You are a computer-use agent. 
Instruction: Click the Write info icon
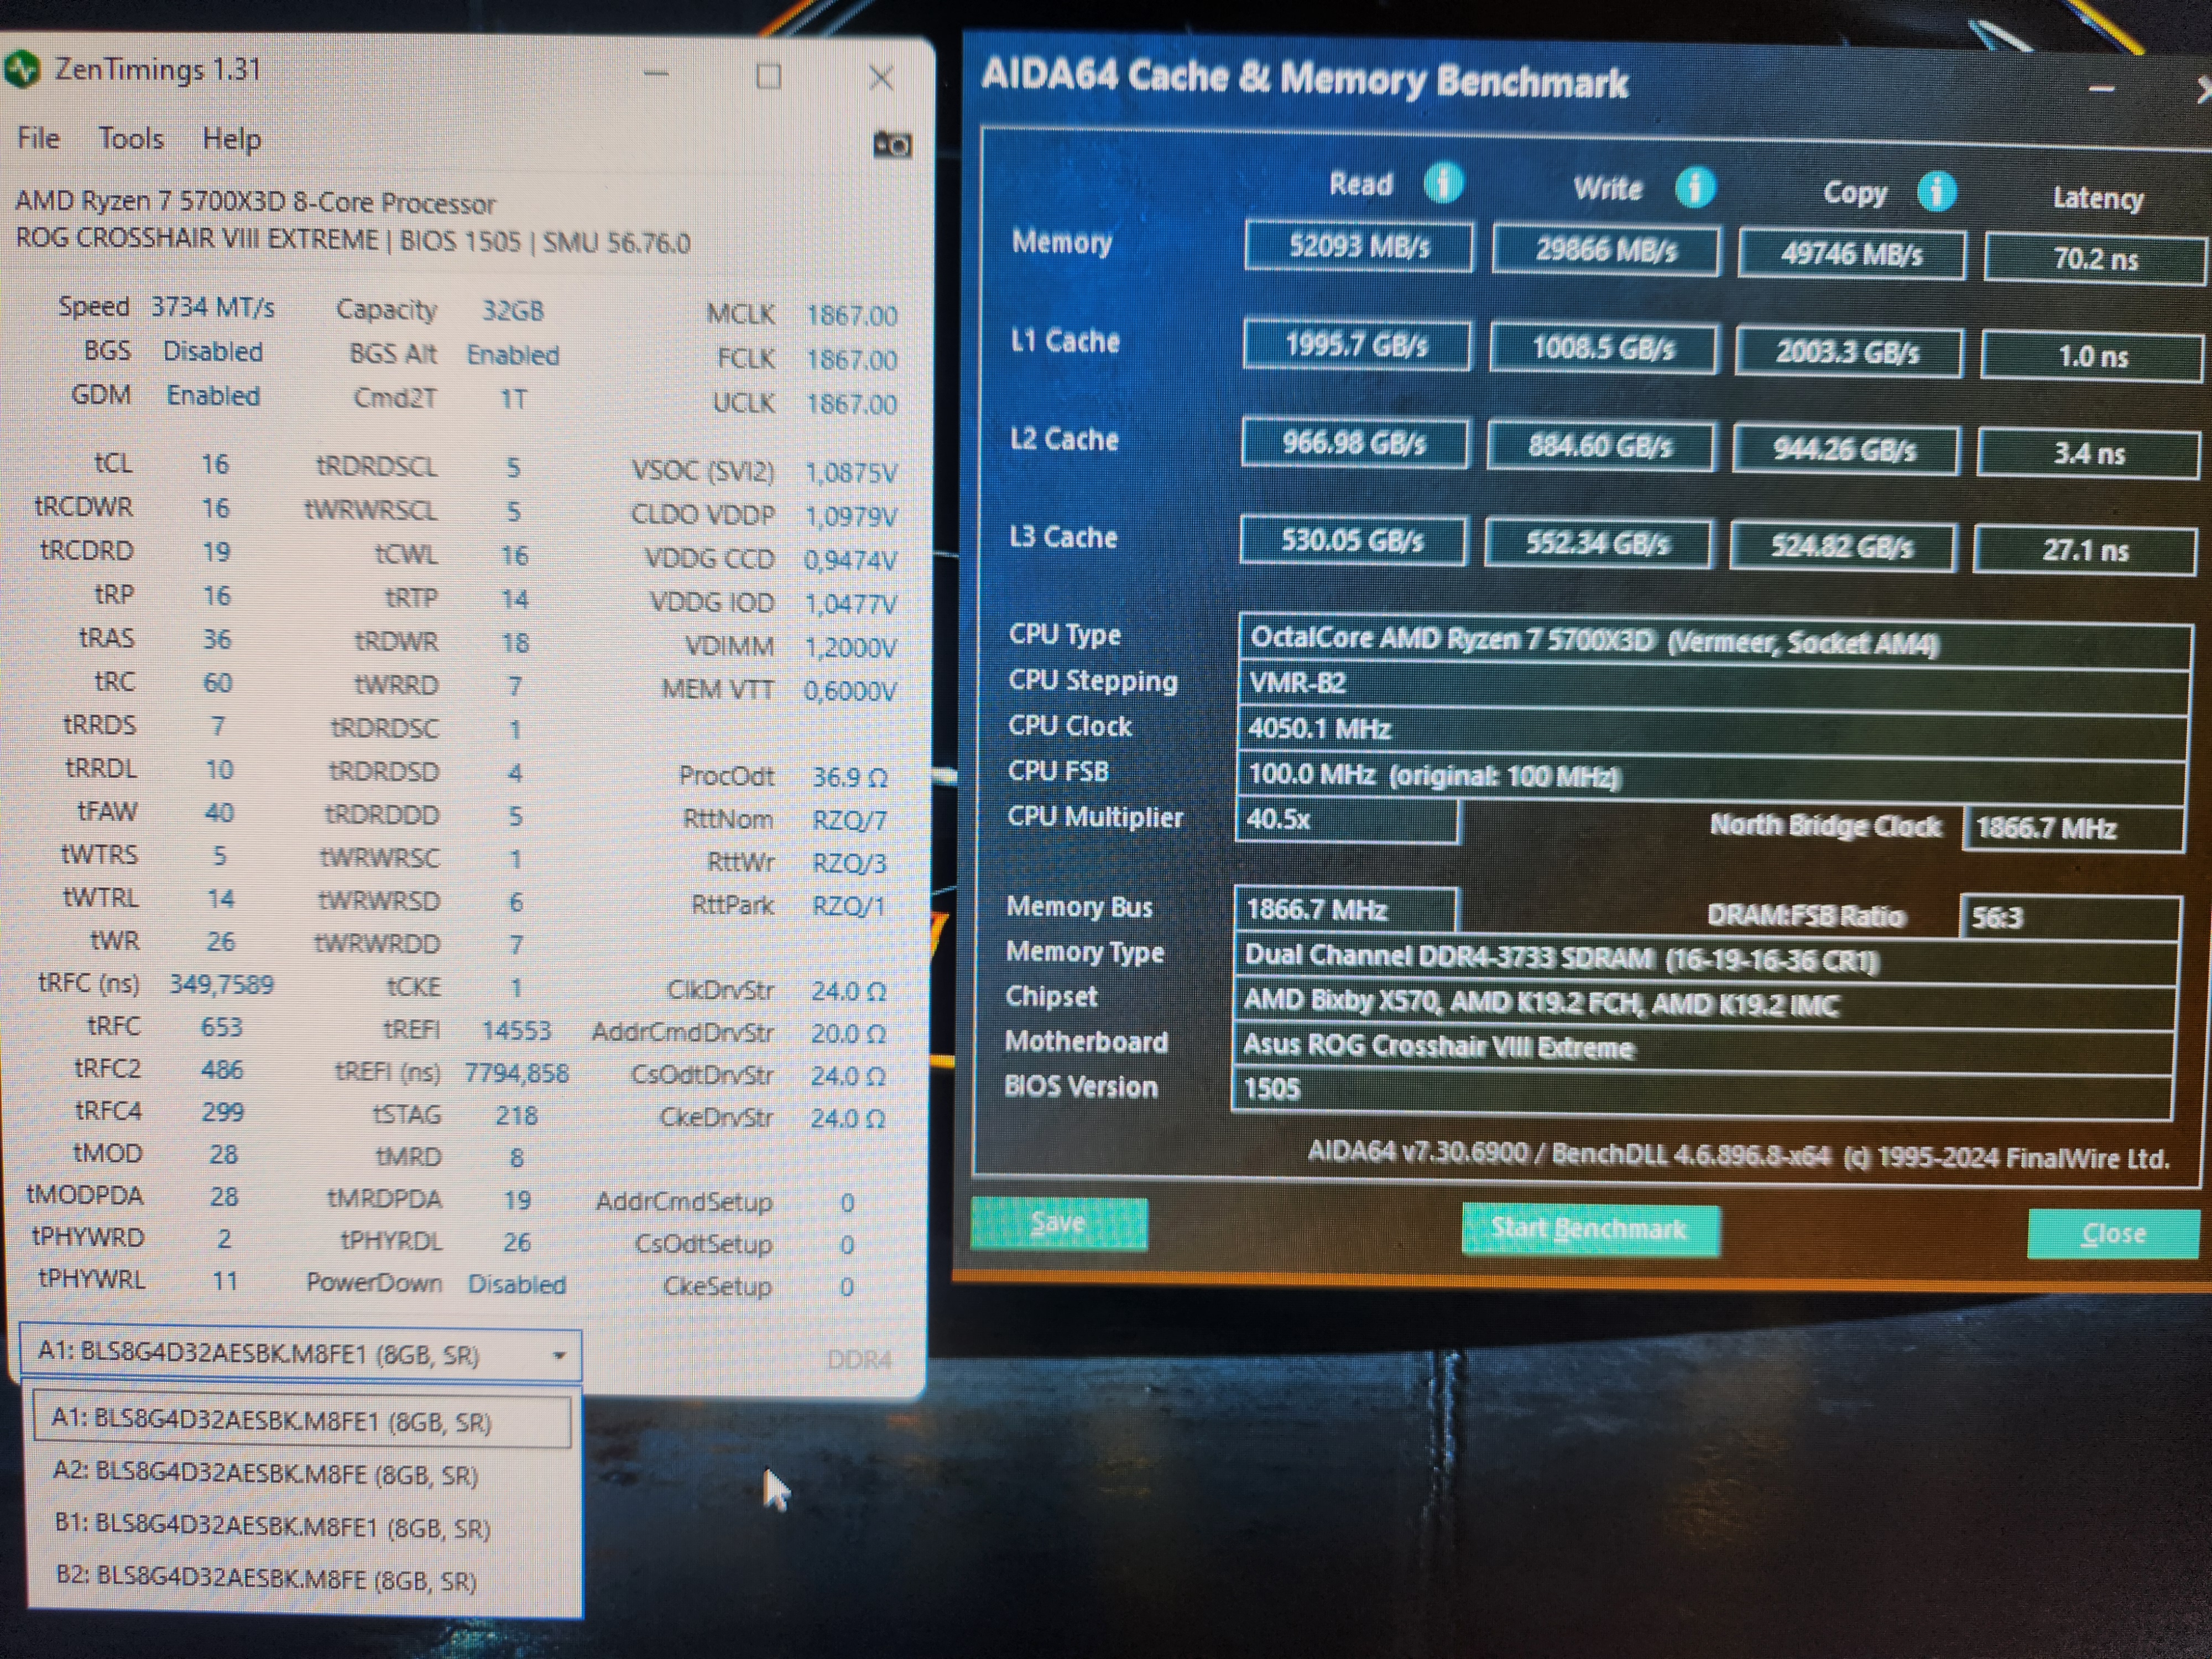click(x=1695, y=187)
